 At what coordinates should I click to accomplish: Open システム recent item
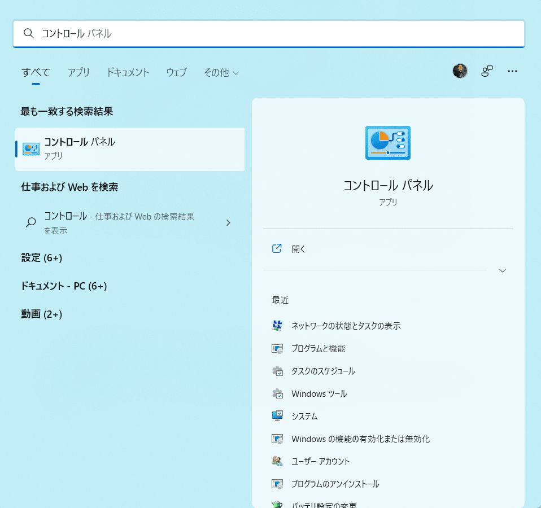(304, 416)
